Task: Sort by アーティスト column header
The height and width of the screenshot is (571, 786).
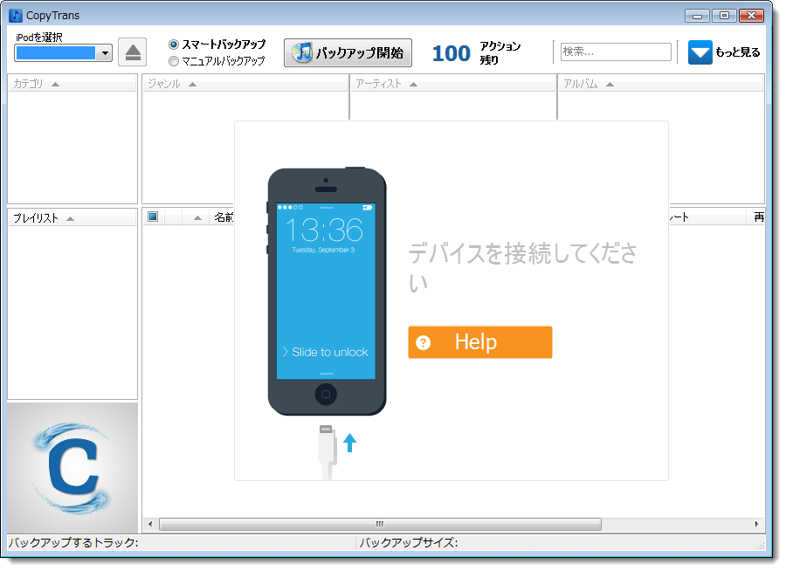Action: click(x=453, y=84)
